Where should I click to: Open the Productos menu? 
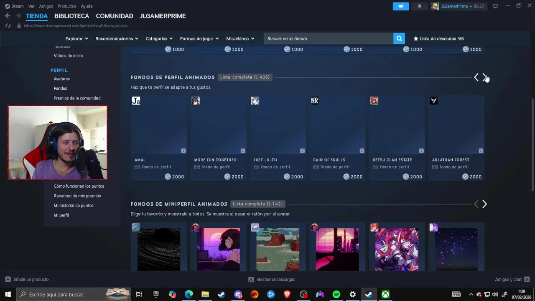point(67,6)
